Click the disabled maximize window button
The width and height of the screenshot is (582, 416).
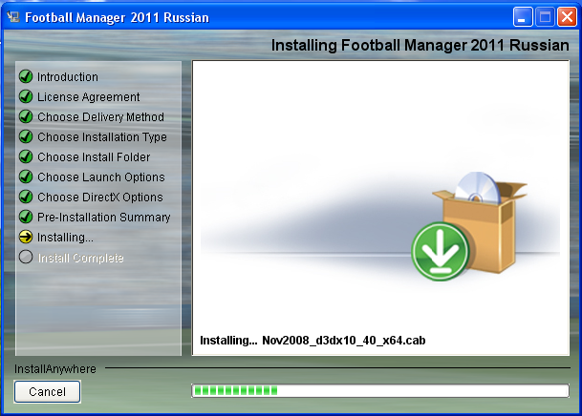tap(545, 16)
